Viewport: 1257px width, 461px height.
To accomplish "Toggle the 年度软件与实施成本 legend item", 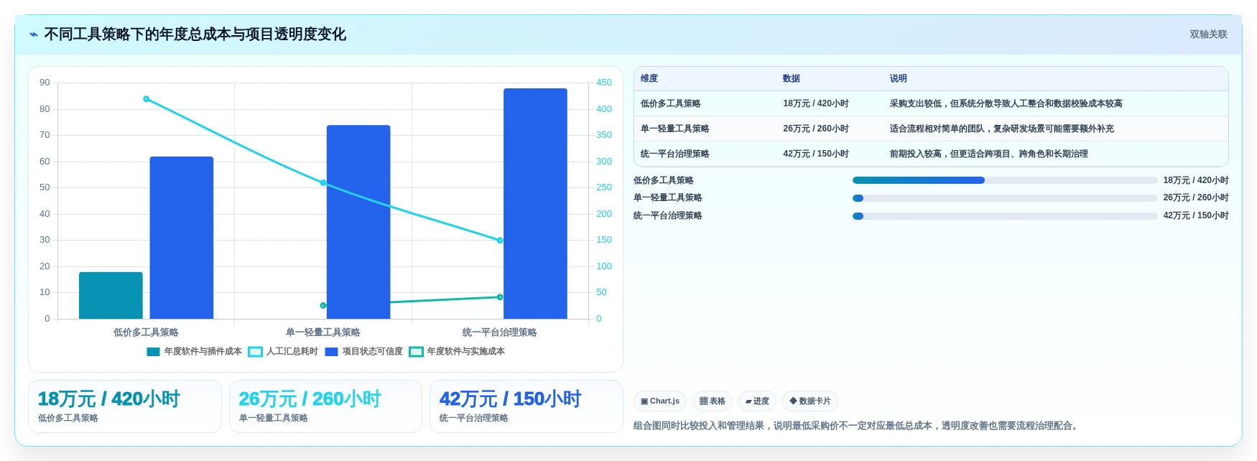I will (457, 352).
